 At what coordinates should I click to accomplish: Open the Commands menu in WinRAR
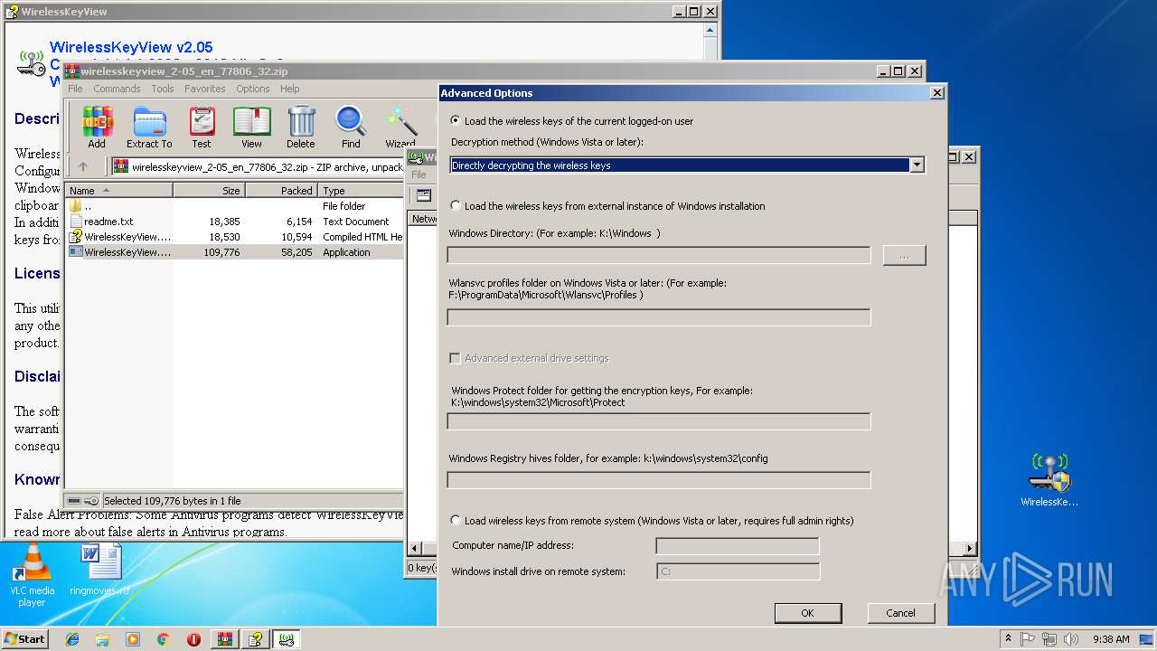point(117,89)
